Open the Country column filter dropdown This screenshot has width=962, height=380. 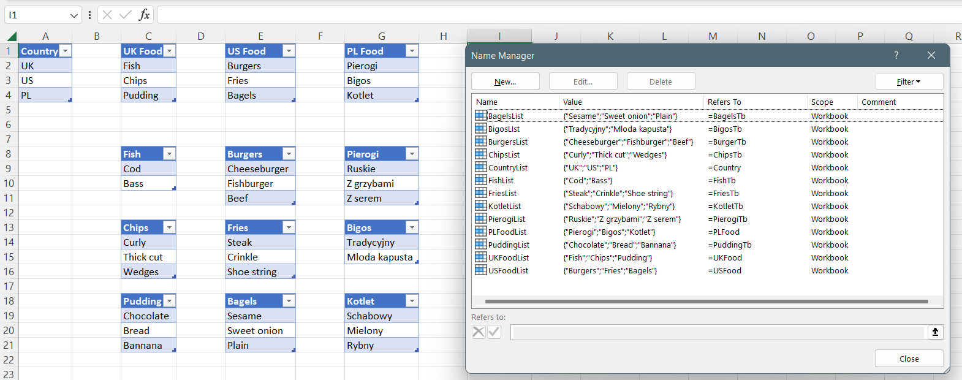(66, 51)
